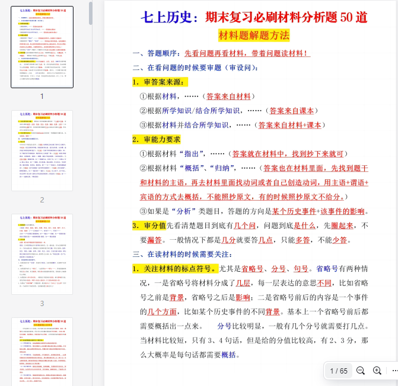The width and height of the screenshot is (398, 386).
Task: Open the page 3 thumbnail
Action: 42,254
